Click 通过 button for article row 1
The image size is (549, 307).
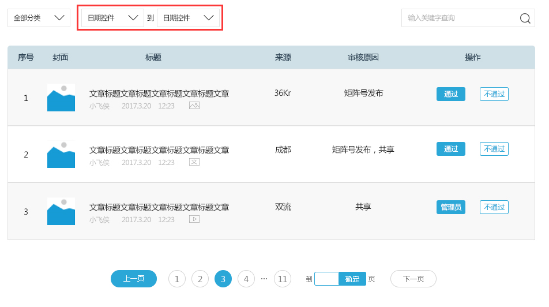click(x=451, y=94)
